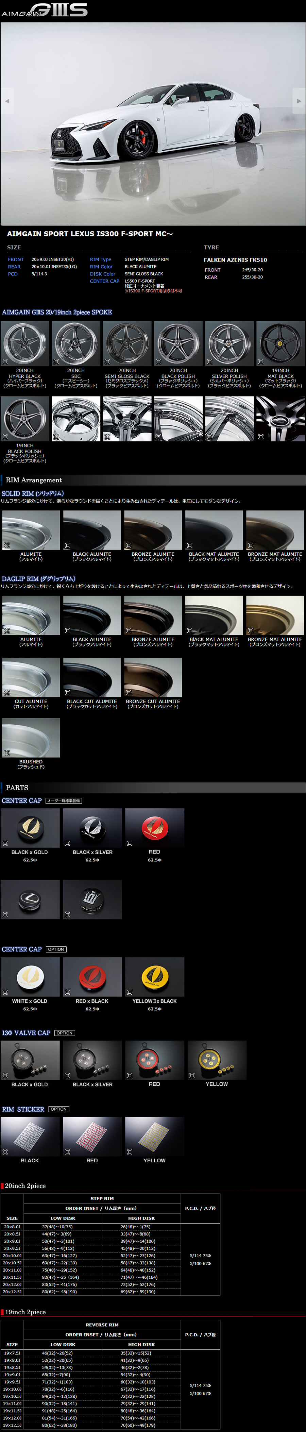The image size is (306, 1432).
Task: Select Solid Rim Bronze Alumite sample
Action: pos(153,530)
